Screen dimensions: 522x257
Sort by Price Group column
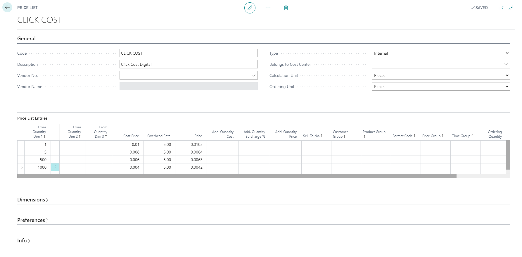[433, 136]
